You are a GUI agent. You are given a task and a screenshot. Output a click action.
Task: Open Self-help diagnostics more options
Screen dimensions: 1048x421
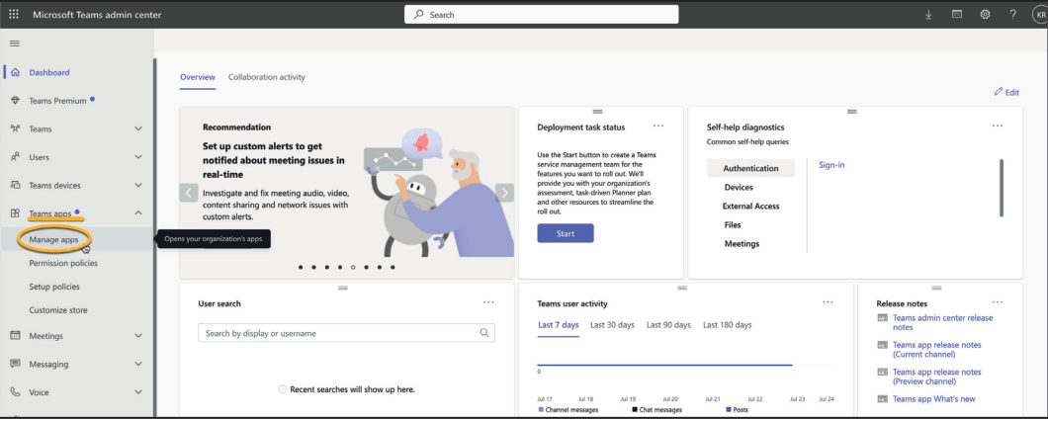click(x=998, y=126)
